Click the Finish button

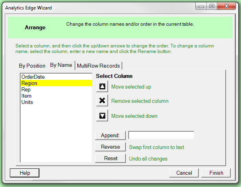coord(216,173)
